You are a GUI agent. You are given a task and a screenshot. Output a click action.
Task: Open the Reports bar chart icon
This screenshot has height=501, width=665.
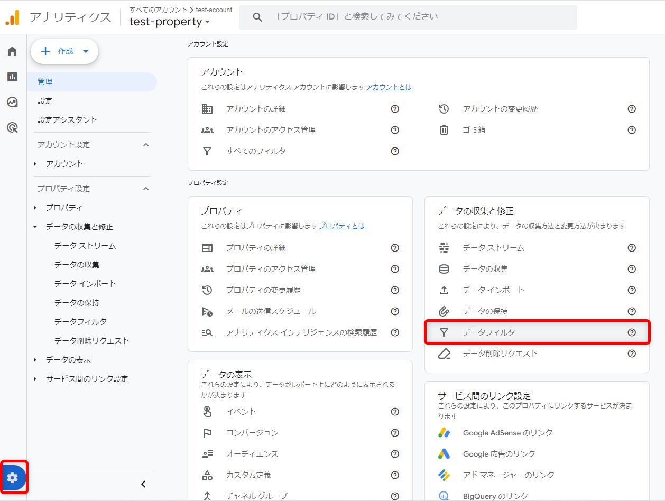pos(12,77)
